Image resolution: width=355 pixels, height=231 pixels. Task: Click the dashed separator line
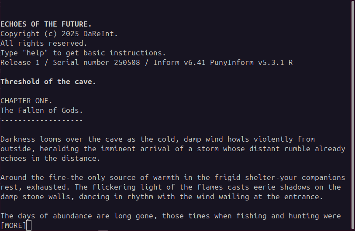point(41,120)
